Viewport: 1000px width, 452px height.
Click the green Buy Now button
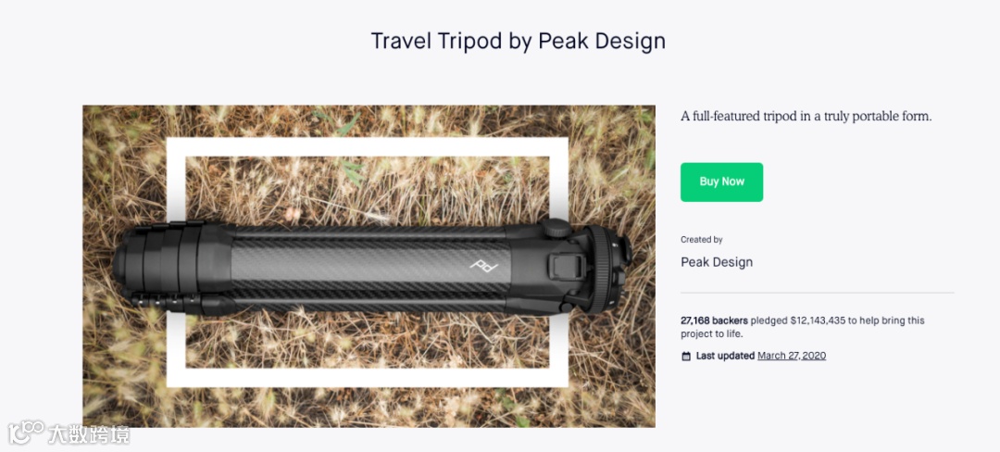click(721, 182)
